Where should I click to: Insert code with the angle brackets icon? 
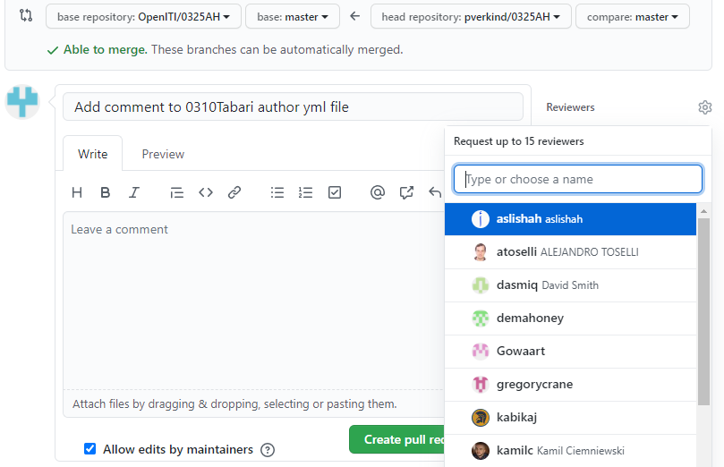tap(206, 192)
